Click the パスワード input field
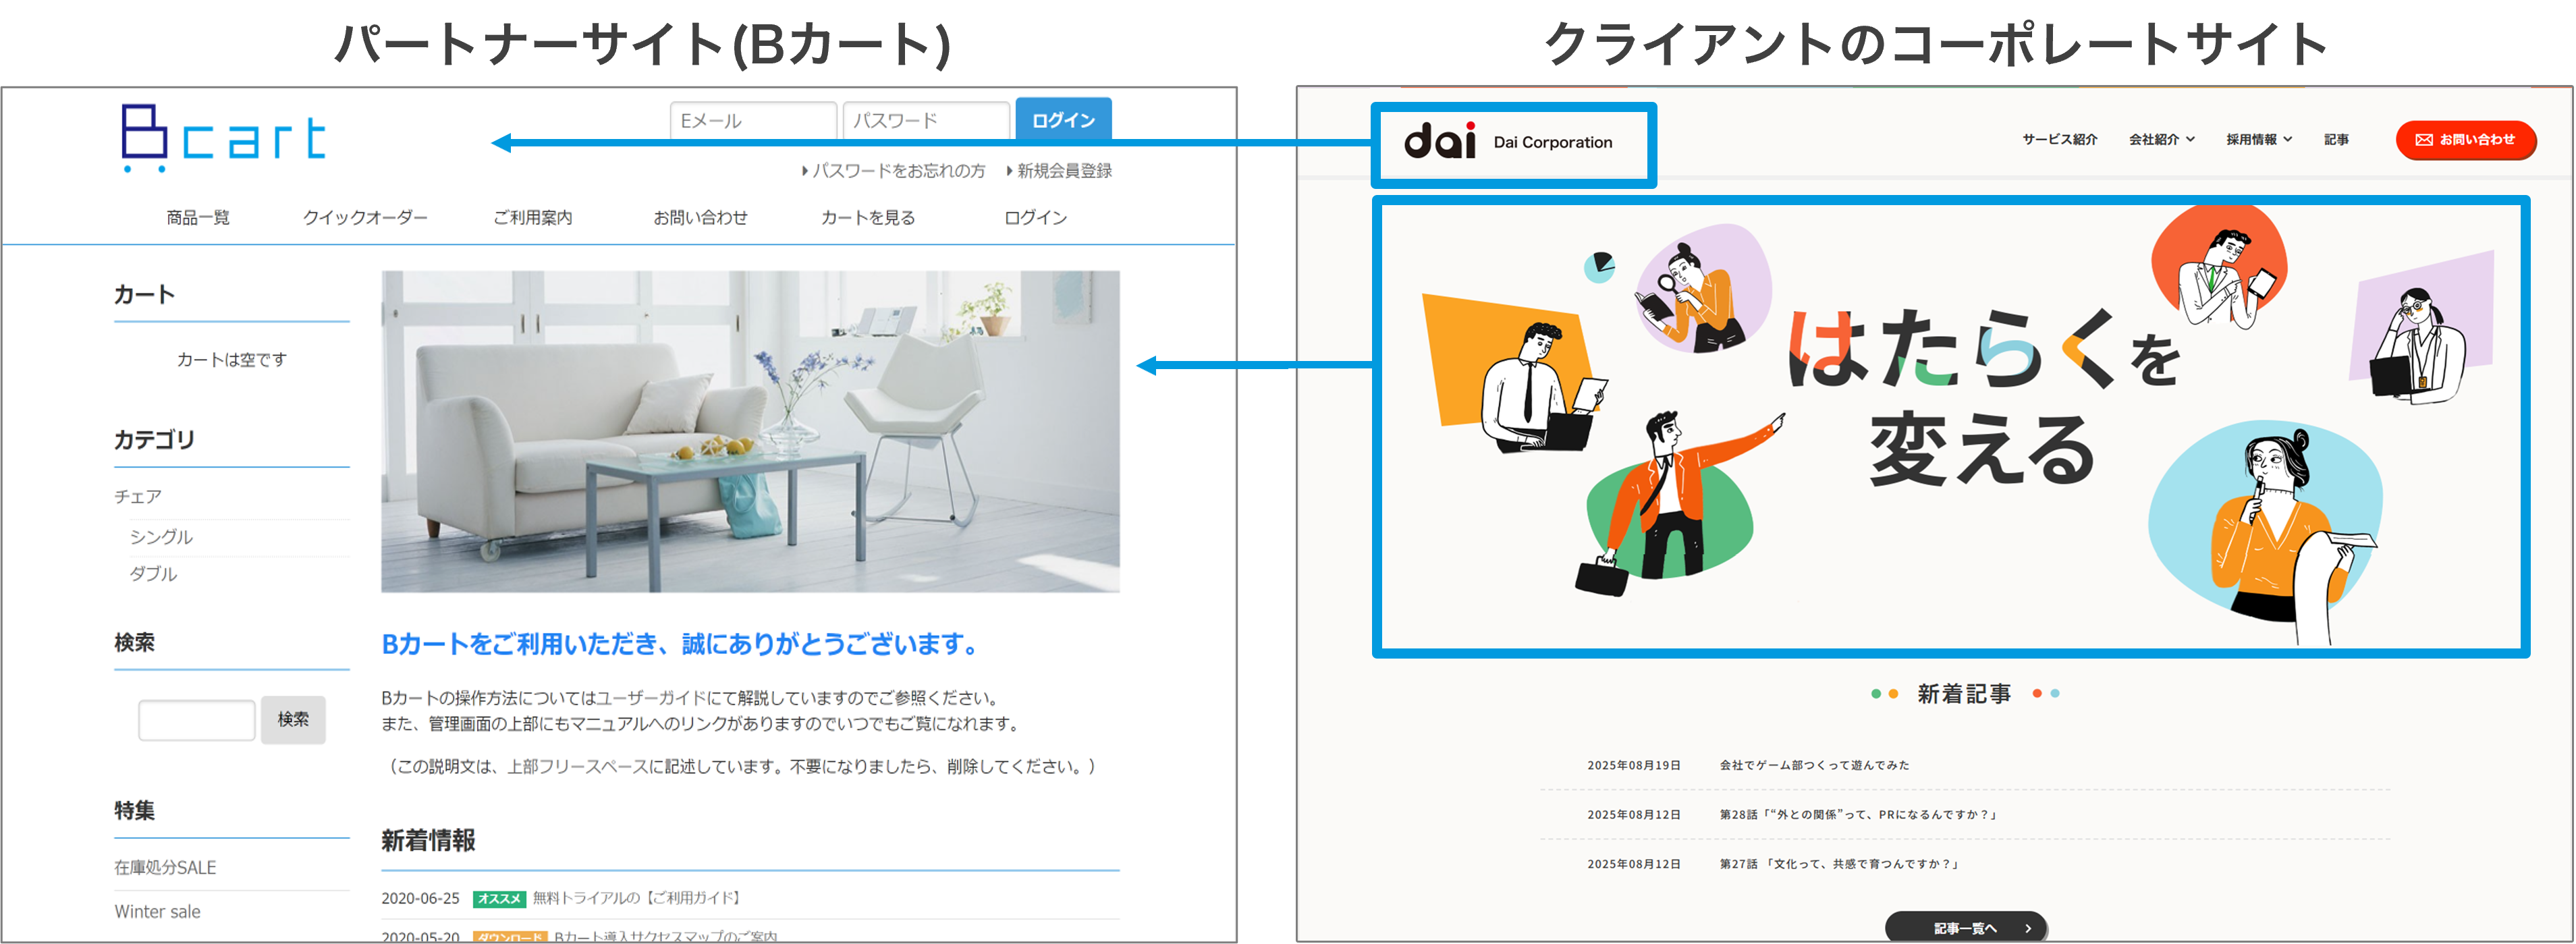This screenshot has height=944, width=2576. click(x=925, y=120)
